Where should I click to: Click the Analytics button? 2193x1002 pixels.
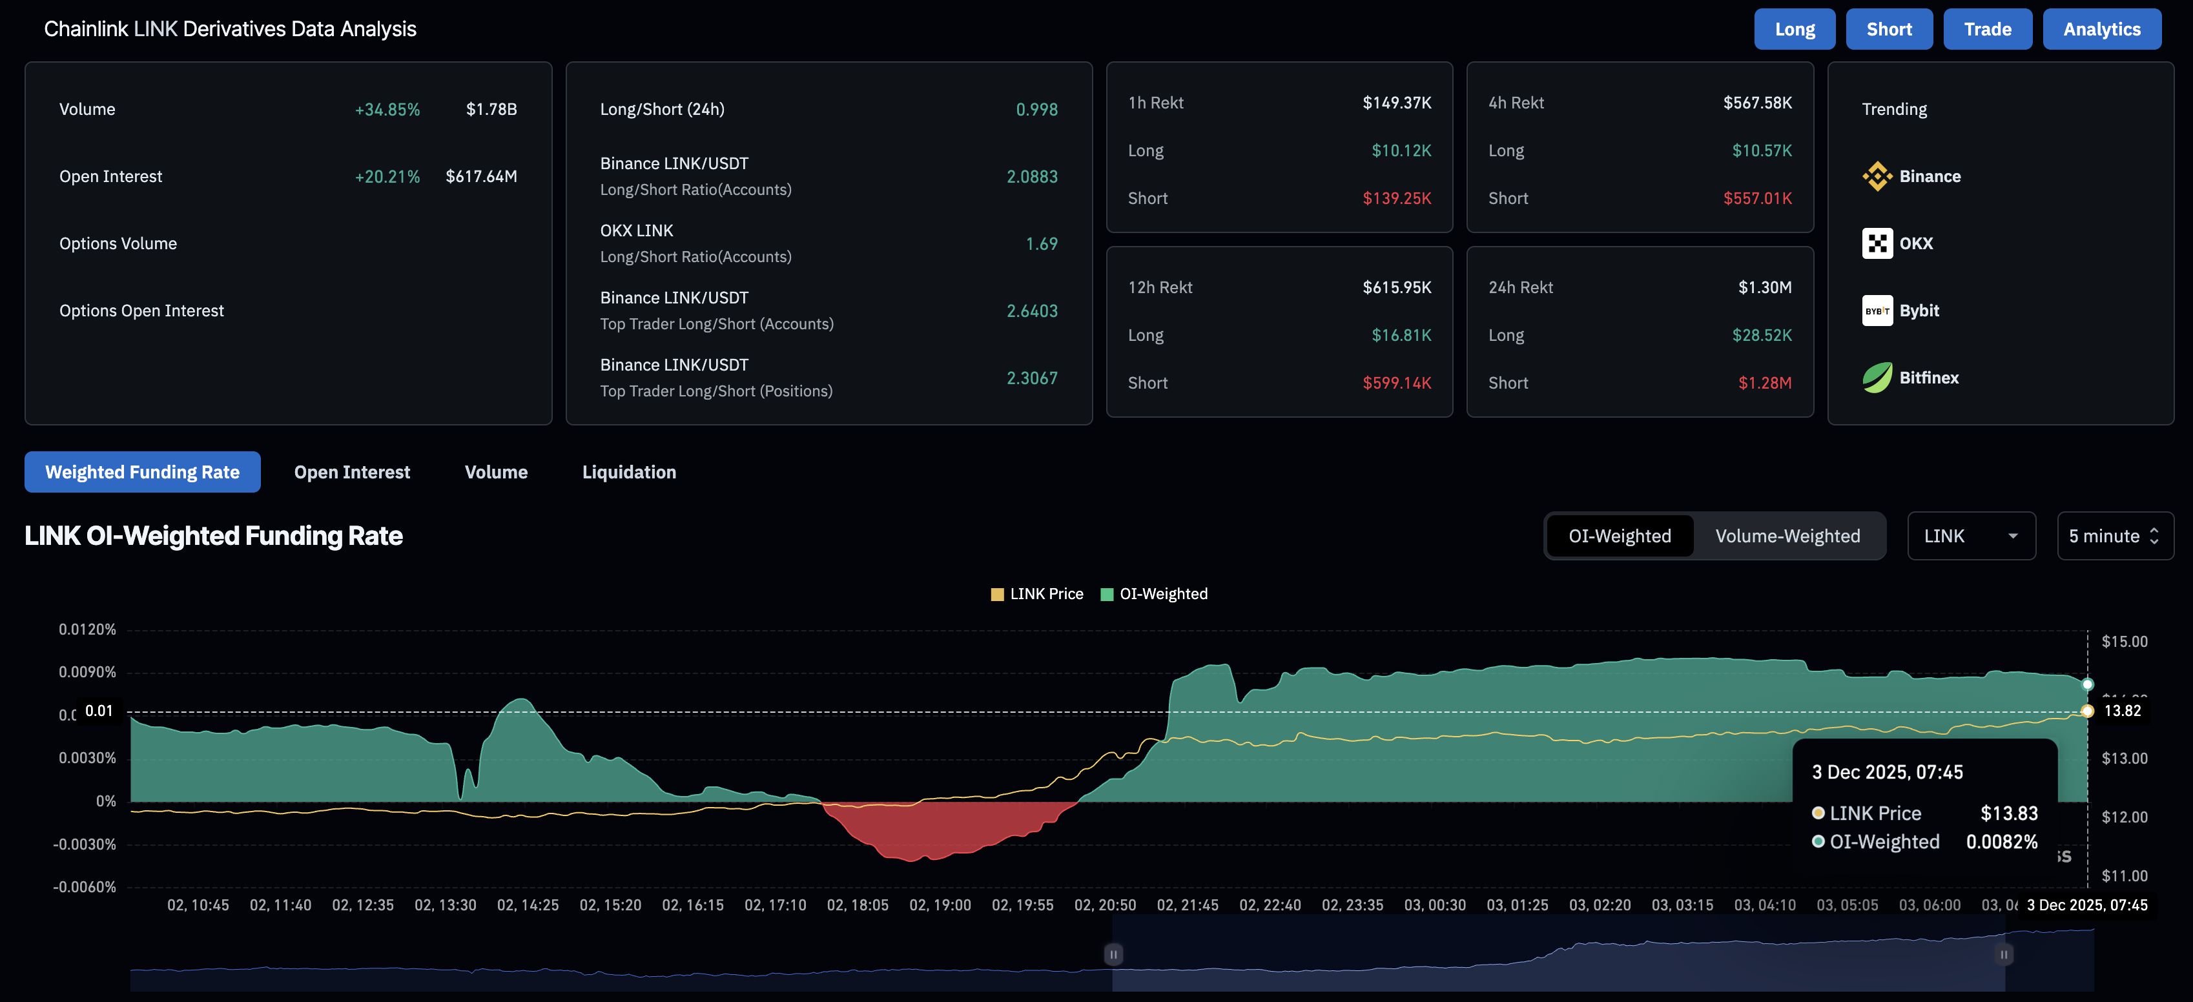click(2101, 28)
